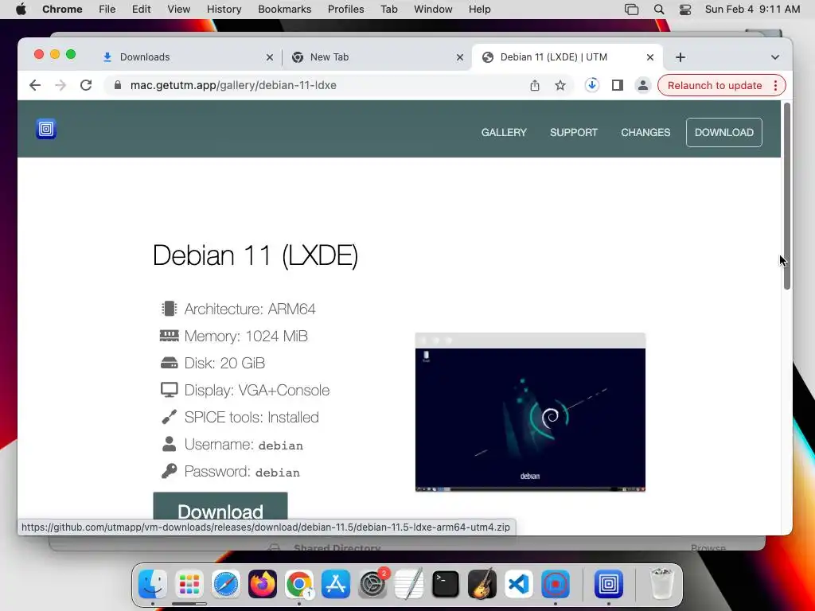Share this page using share icon

pyautogui.click(x=534, y=85)
